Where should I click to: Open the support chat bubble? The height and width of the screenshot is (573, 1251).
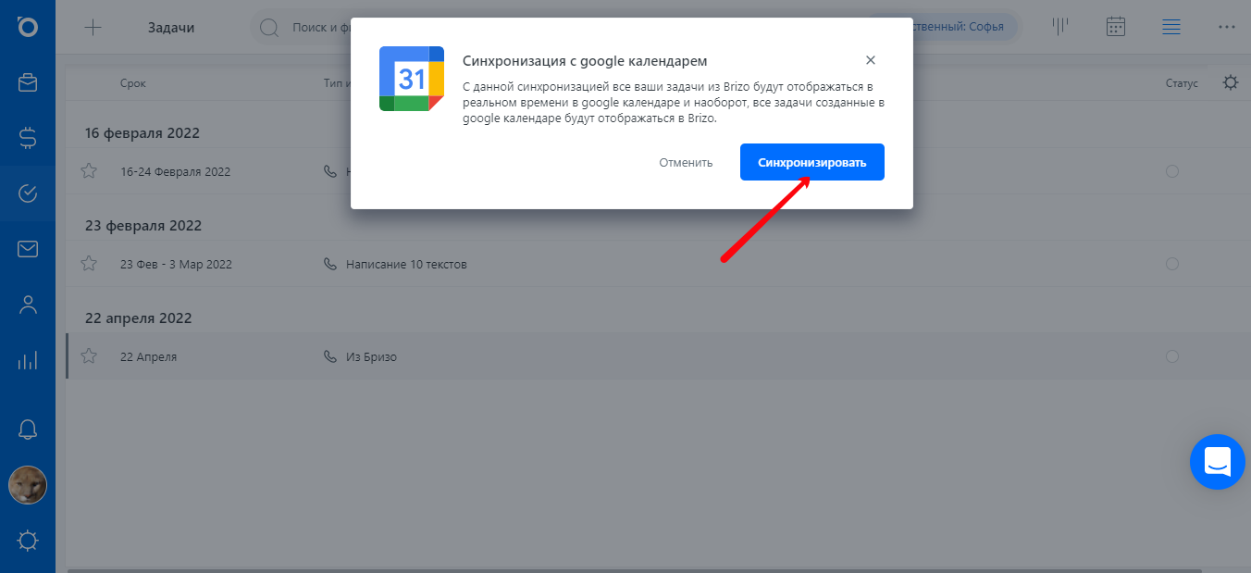[1218, 462]
